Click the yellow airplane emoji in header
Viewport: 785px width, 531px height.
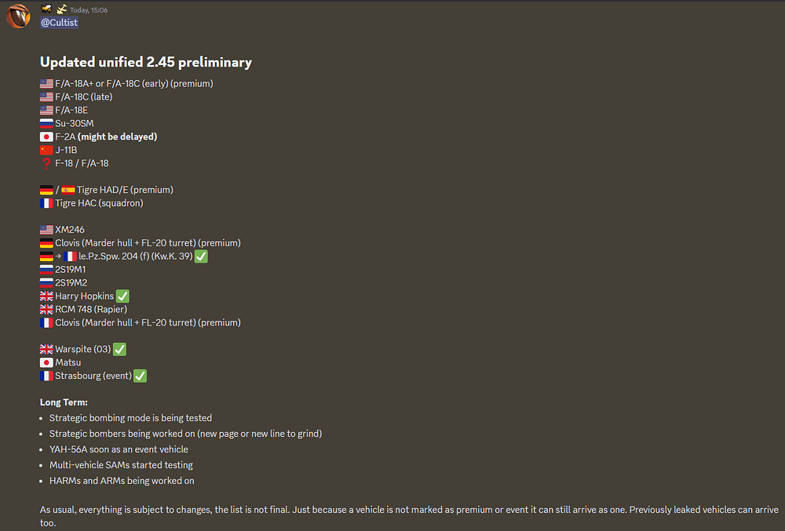click(61, 9)
